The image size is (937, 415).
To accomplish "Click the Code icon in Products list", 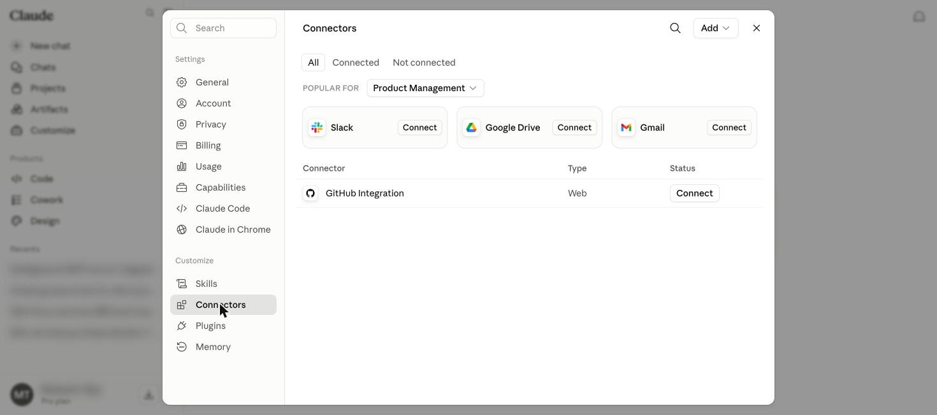I will (17, 179).
